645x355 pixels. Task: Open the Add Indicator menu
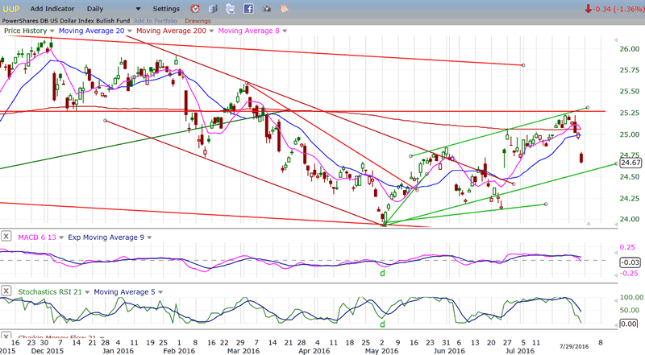tap(53, 8)
